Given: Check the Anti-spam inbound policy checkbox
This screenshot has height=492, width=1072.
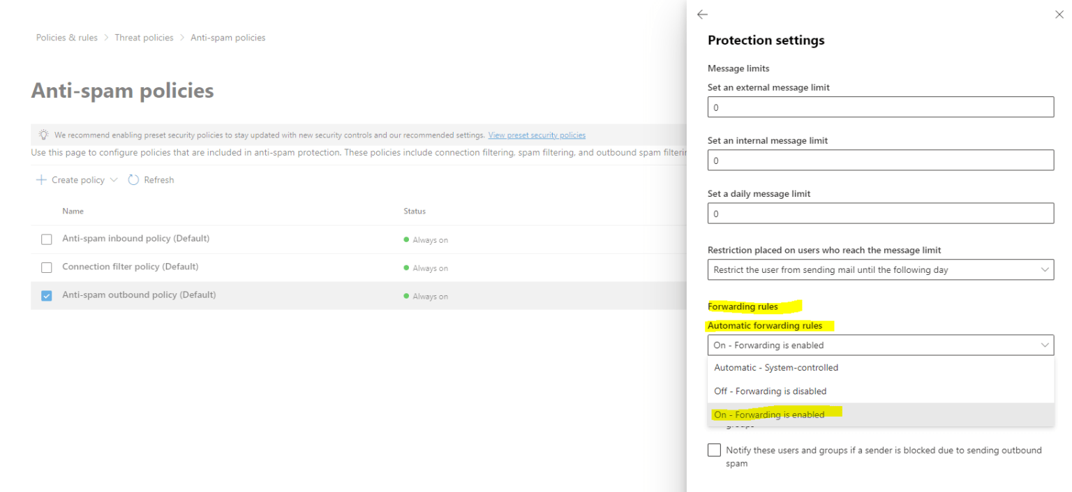Looking at the screenshot, I should (x=46, y=239).
